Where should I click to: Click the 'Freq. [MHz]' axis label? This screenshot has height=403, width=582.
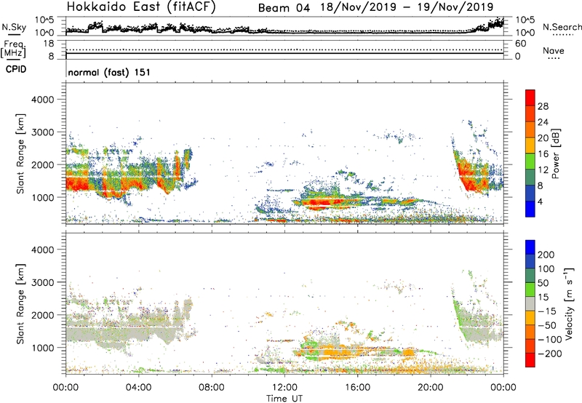tap(14, 49)
